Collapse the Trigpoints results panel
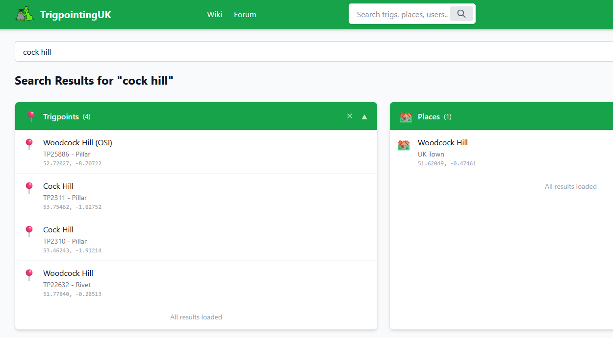The width and height of the screenshot is (613, 338). (x=364, y=116)
